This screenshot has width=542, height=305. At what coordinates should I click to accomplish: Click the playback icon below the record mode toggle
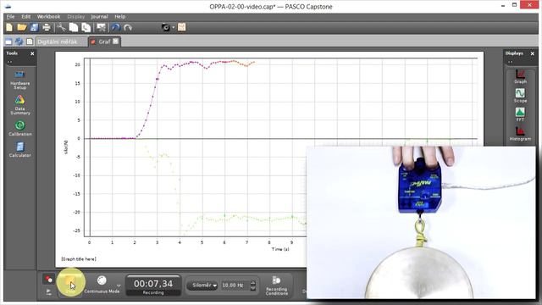[x=49, y=291]
